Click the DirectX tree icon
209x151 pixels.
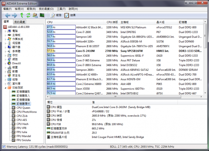[x=9, y=63]
